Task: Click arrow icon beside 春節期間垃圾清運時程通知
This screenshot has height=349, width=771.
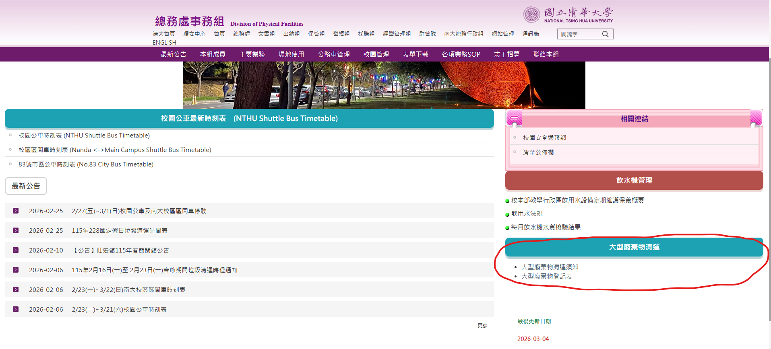Action: (x=16, y=270)
